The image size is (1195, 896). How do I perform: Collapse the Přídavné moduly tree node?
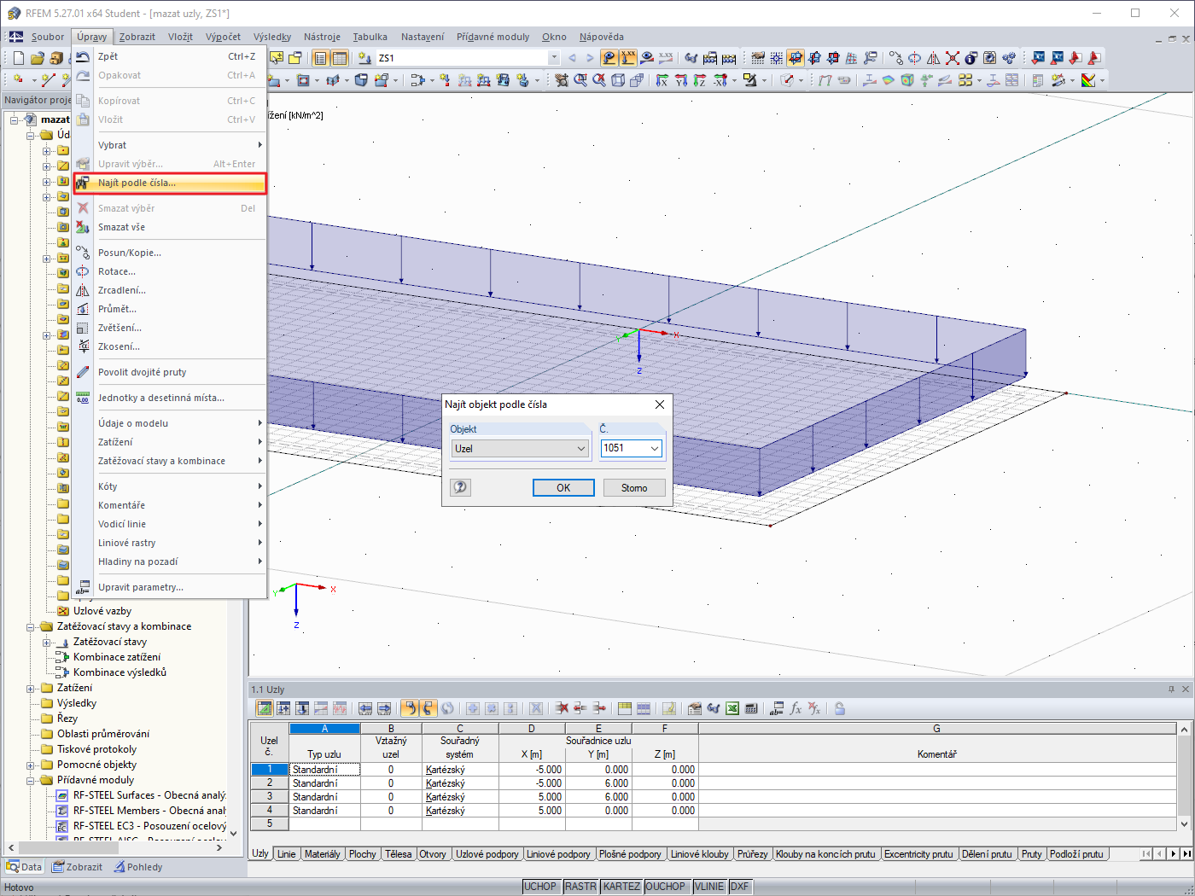click(x=31, y=780)
